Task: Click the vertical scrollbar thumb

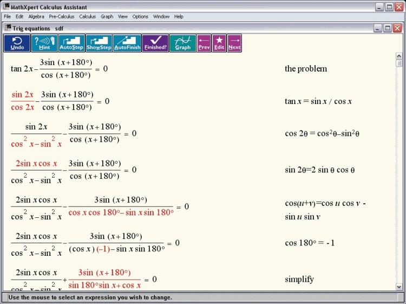Action: (399, 63)
